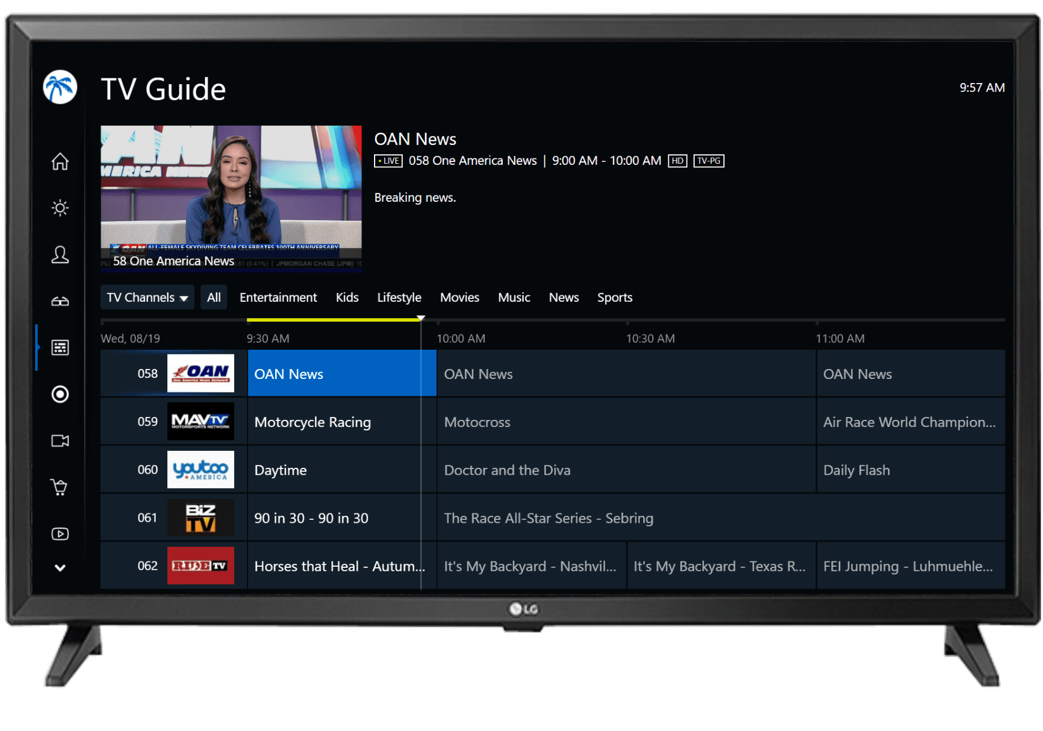Image resolution: width=1043 pixels, height=731 pixels.
Task: Select the YouToo America channel logo
Action: coord(200,470)
